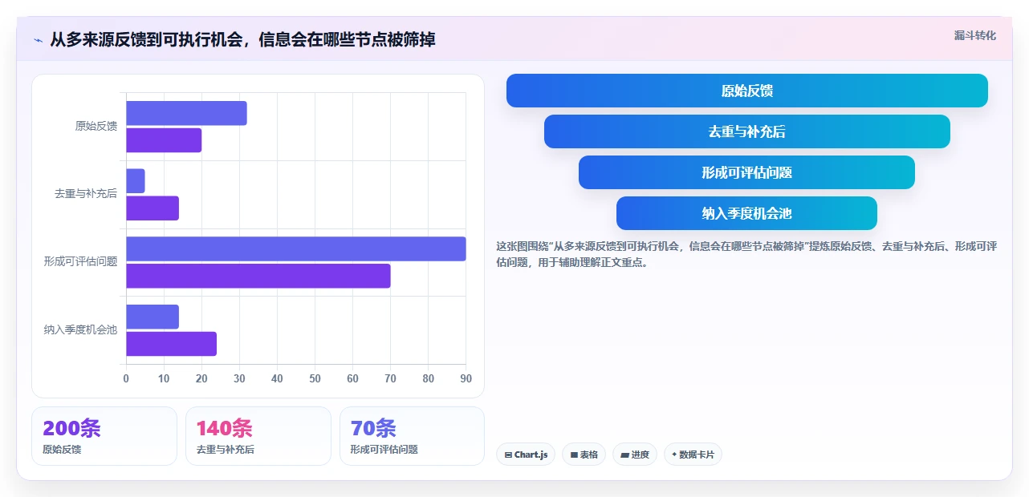The height and width of the screenshot is (497, 1029).
Task: Click the 纳入季度机会池 chart axis label
Action: [x=80, y=329]
